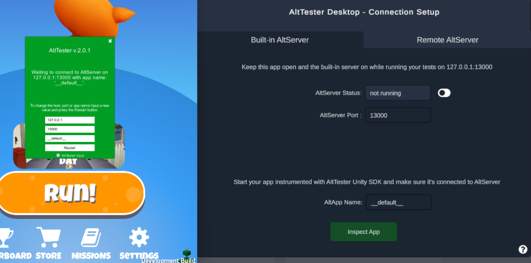Click the port field showing 13000 in popup

70,129
